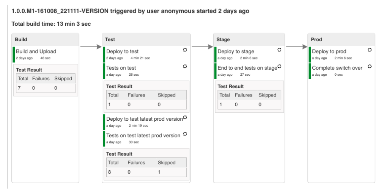Re-run Tests on test latest prod version
Screen dimensions: 389x196
(x=185, y=134)
